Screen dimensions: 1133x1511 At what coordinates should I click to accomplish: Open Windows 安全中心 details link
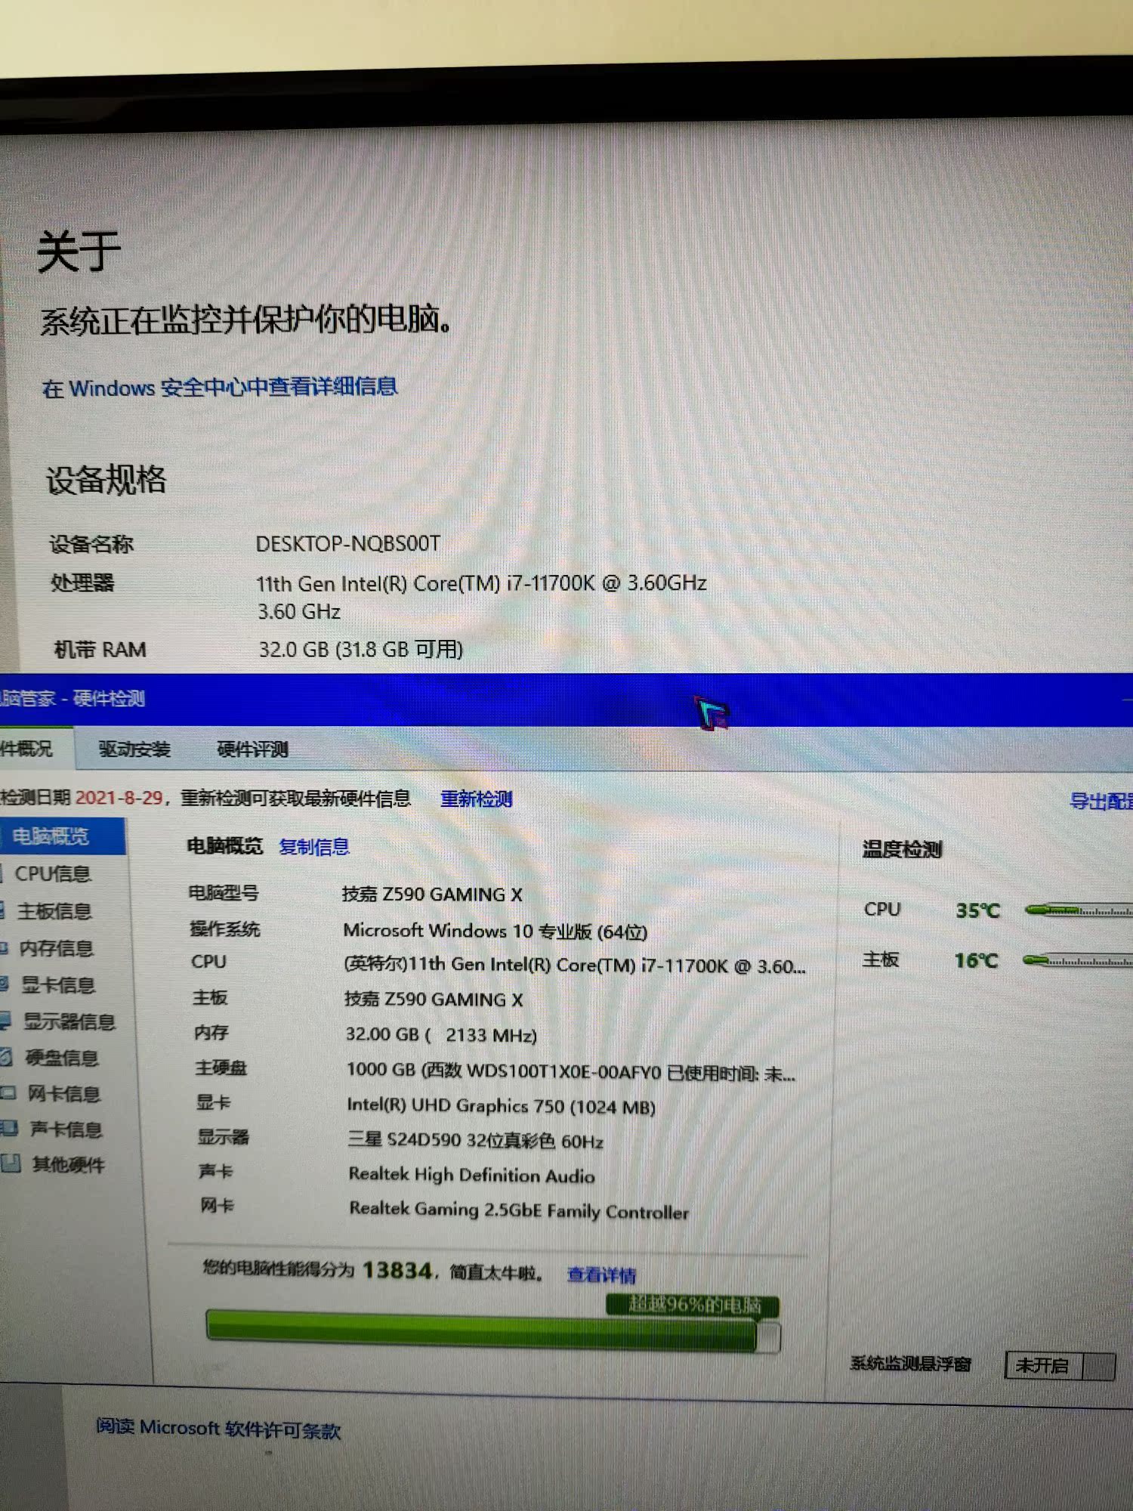point(220,388)
